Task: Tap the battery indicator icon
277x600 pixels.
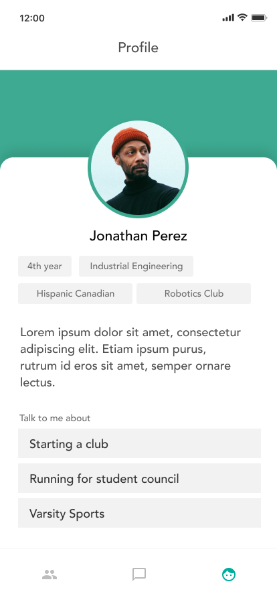Action: (259, 17)
